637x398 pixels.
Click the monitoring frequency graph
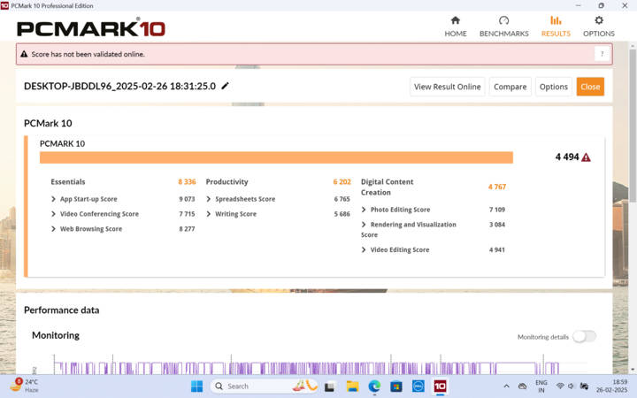tap(309, 364)
